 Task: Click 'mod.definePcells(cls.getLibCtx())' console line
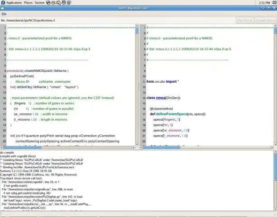coord(24,208)
